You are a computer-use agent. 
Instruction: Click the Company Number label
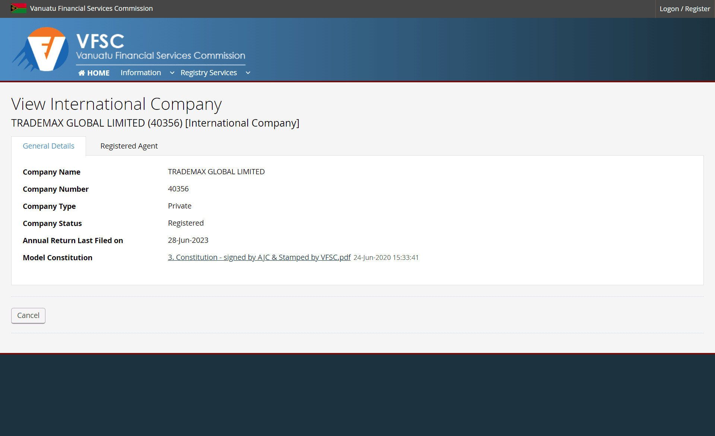[55, 189]
